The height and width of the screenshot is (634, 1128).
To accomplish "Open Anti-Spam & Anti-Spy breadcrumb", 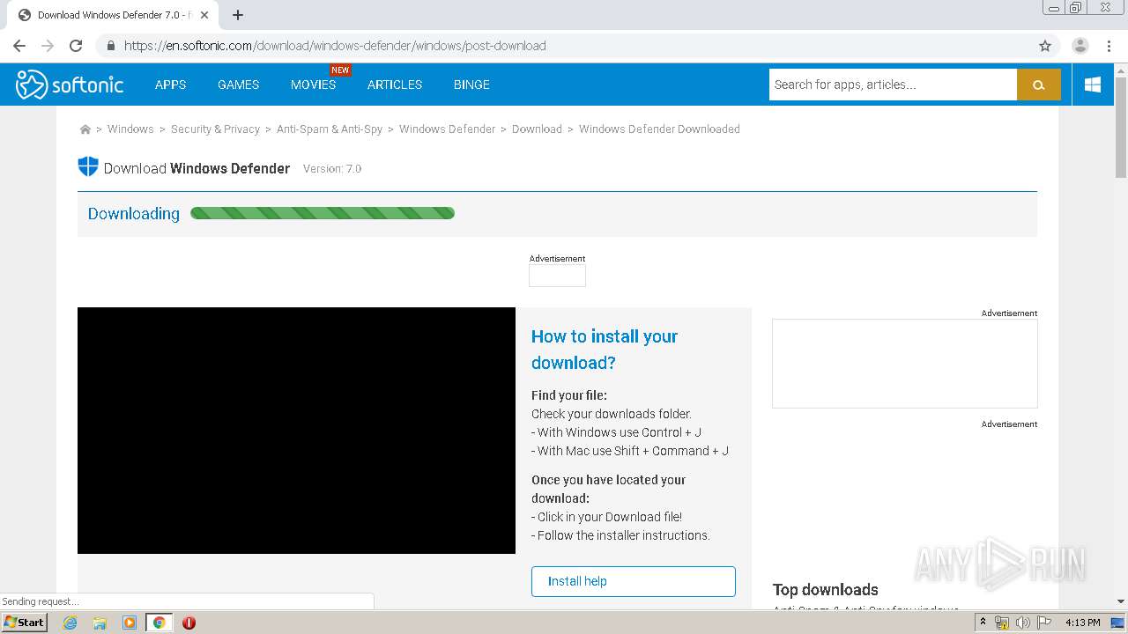I will pos(330,129).
